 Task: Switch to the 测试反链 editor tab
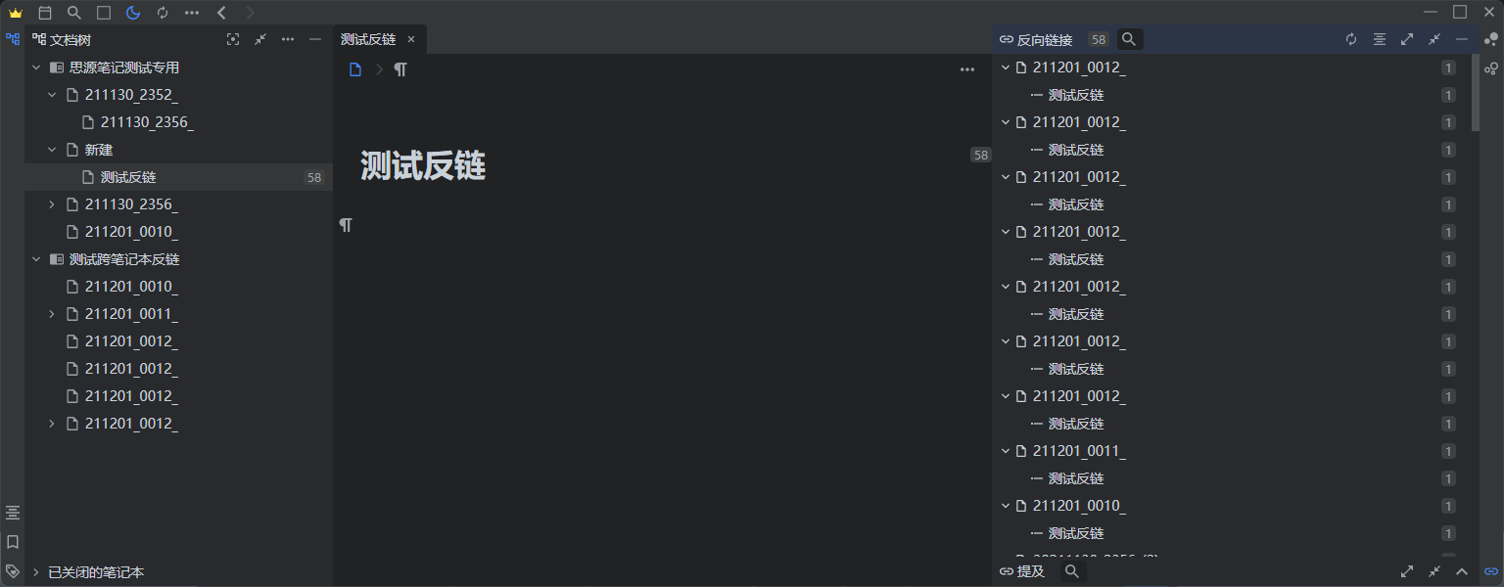[x=368, y=40]
